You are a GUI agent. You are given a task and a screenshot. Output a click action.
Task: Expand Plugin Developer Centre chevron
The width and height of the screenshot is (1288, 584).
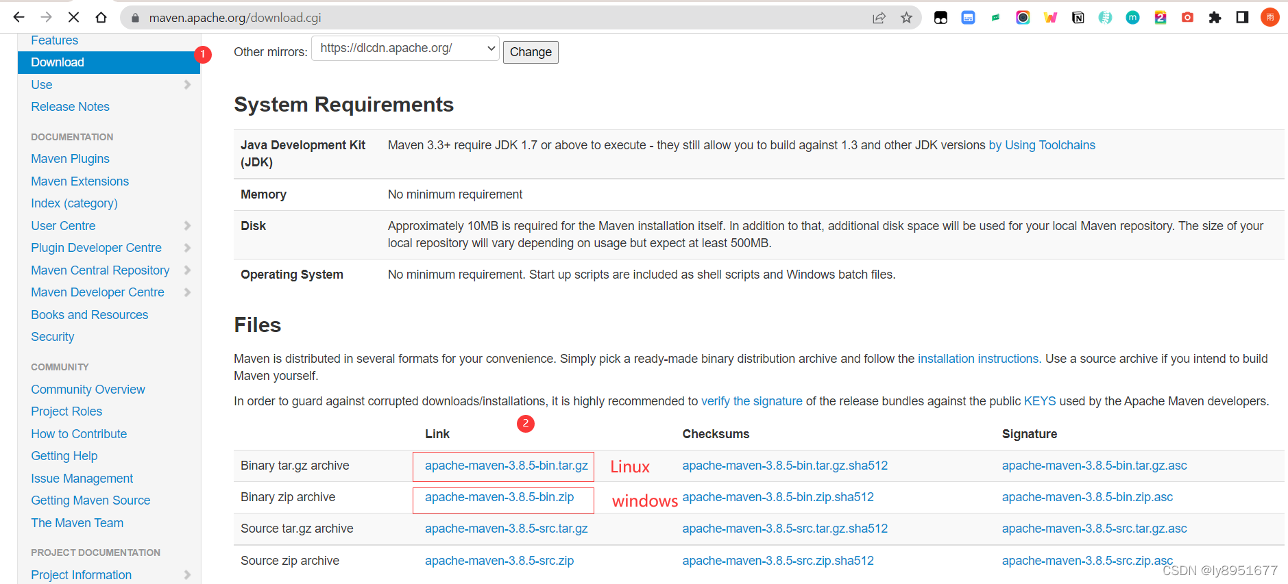click(187, 248)
